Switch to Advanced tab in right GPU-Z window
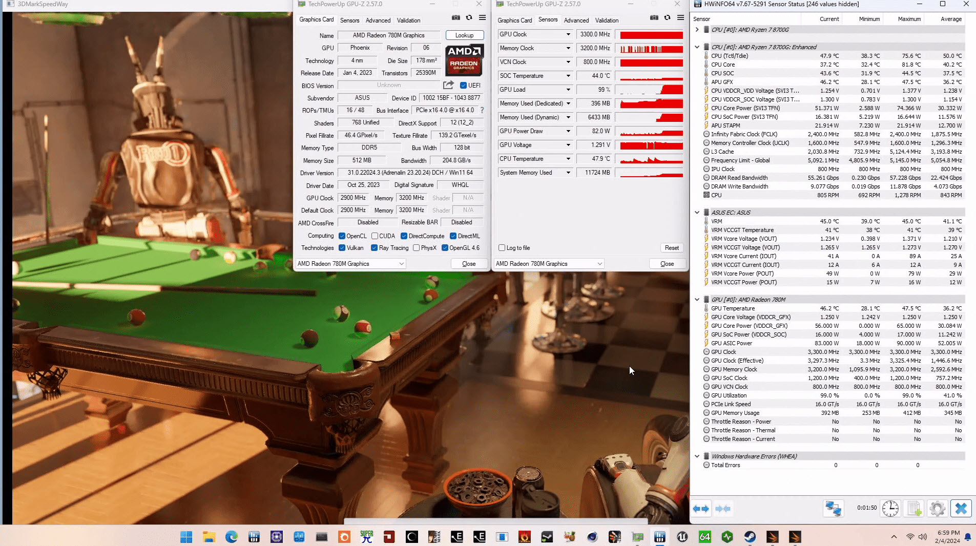The width and height of the screenshot is (976, 546). [x=576, y=20]
